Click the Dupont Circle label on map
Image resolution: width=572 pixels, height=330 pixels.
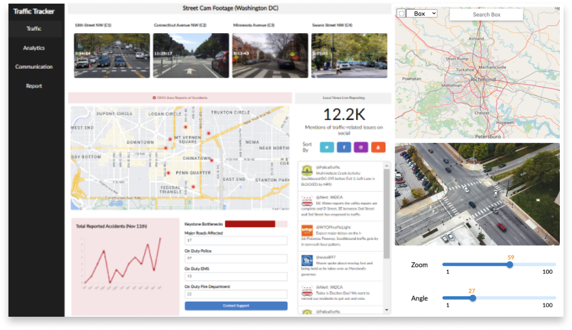pos(114,114)
